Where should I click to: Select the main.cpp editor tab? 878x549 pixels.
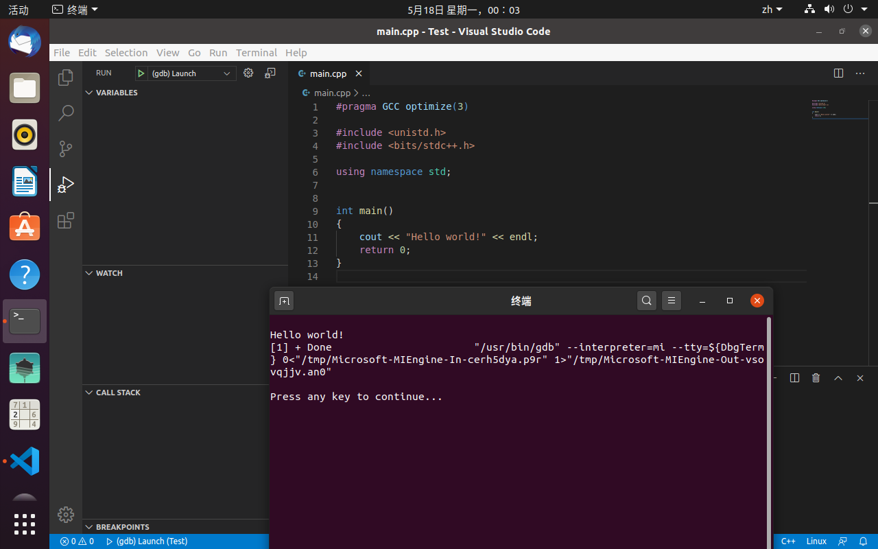pos(329,73)
